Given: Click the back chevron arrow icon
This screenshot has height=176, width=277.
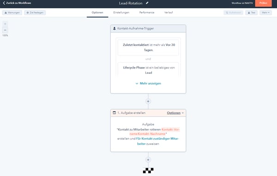Looking at the screenshot, I should 4,3.
